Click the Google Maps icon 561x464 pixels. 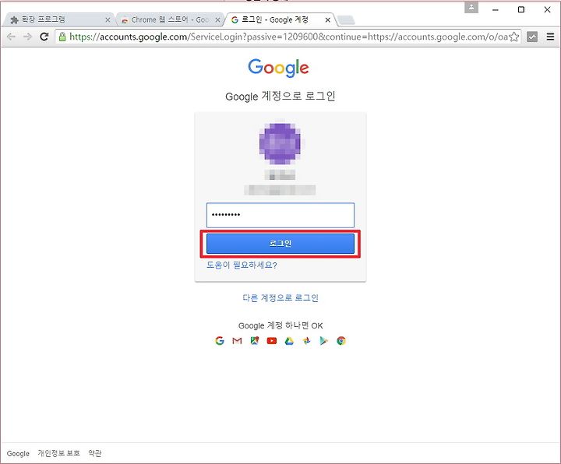[254, 341]
